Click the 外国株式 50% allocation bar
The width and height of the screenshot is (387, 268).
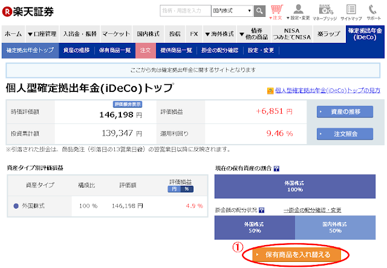(x=255, y=227)
